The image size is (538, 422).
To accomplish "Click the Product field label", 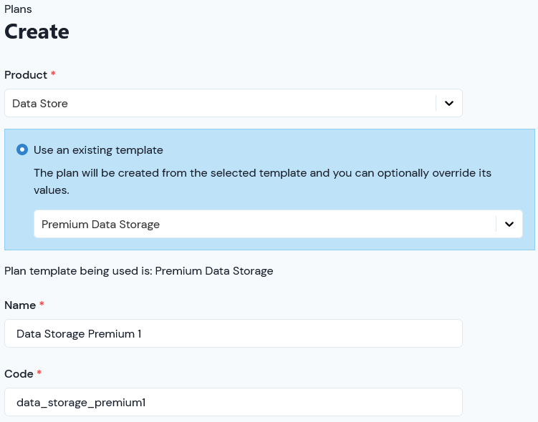I will (26, 74).
